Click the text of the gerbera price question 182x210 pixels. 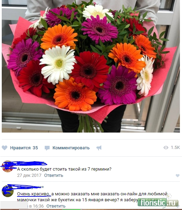[64, 169]
